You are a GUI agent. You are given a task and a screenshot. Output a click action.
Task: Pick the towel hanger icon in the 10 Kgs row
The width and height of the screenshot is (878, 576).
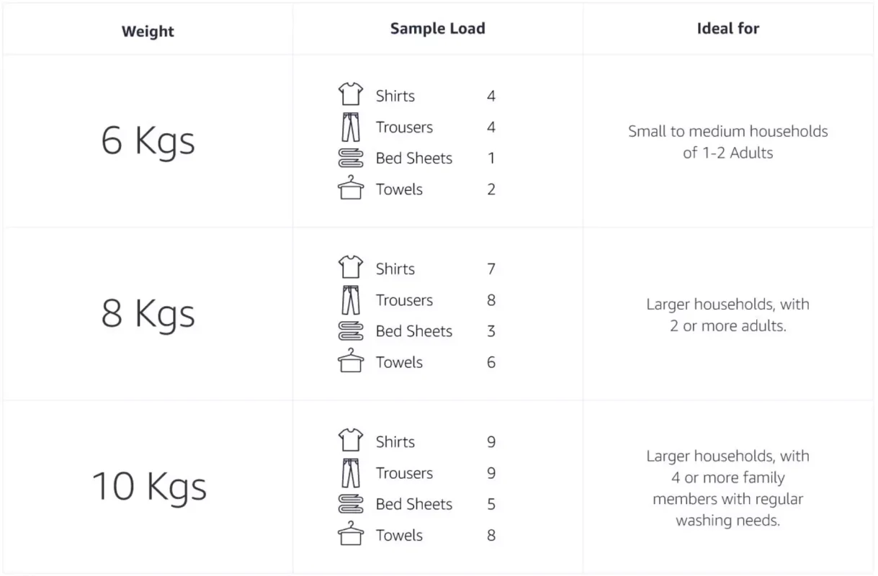[351, 534]
